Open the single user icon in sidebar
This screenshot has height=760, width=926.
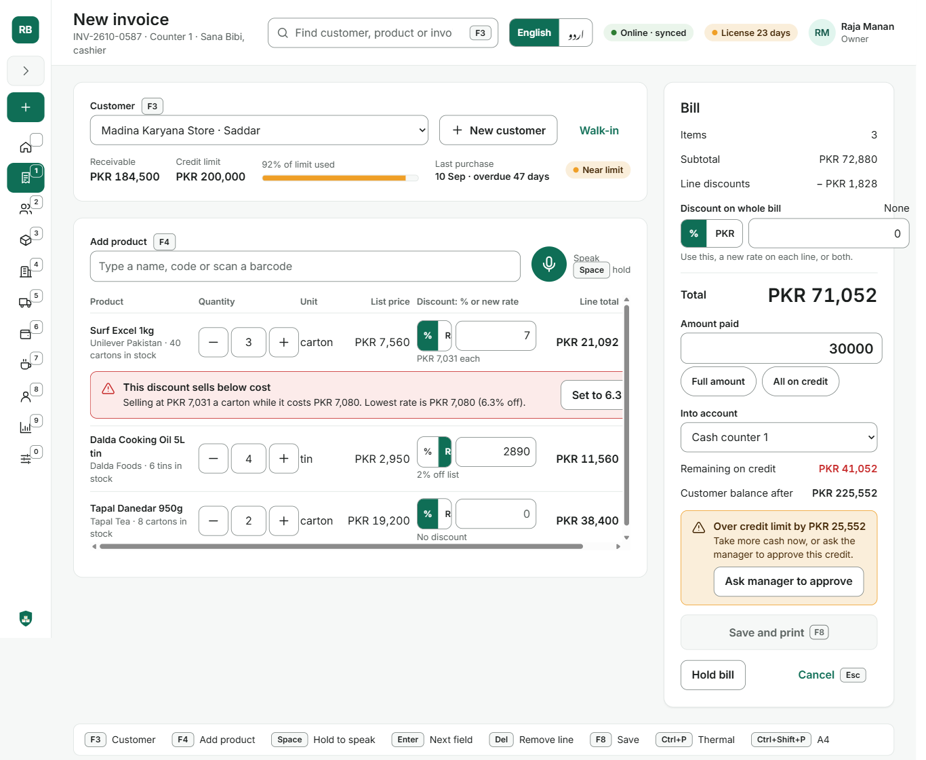(26, 396)
